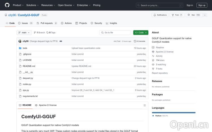Toggle Notifications for this repository
This screenshot has height=132, width=212.
(160, 15)
